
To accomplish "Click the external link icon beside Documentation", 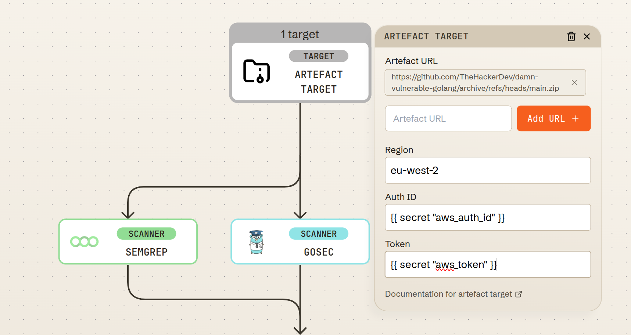I will coord(519,294).
